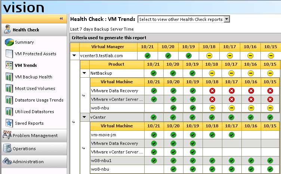This screenshot has width=281, height=174.
Task: Click the vcenter3.testlab.com name cell
Action: (x=108, y=56)
